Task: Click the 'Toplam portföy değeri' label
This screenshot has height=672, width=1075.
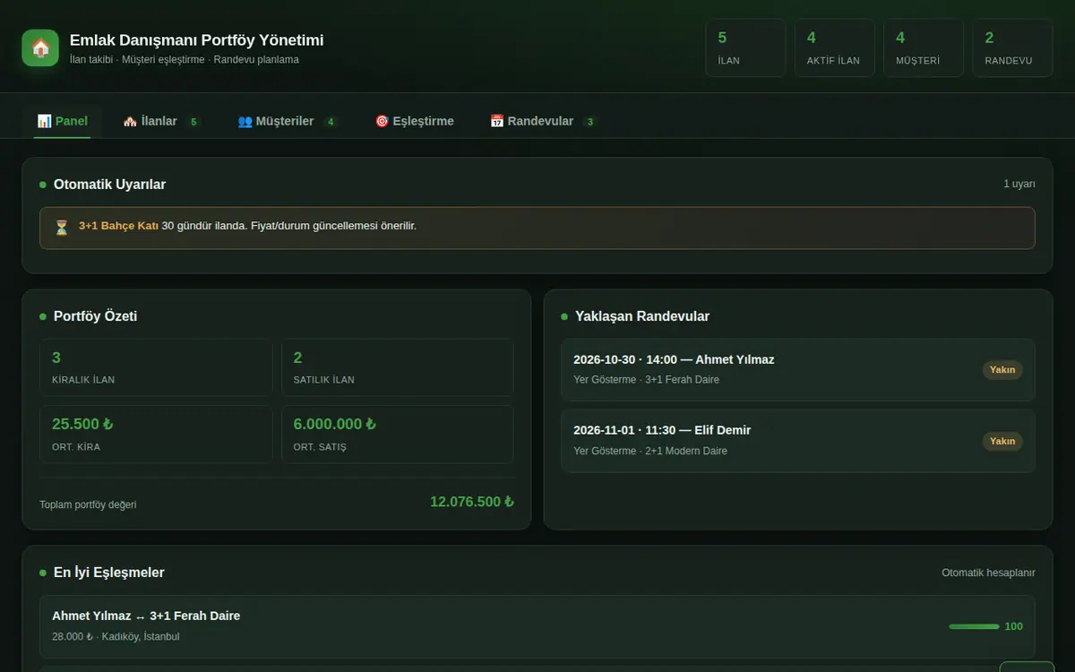Action: 88,504
